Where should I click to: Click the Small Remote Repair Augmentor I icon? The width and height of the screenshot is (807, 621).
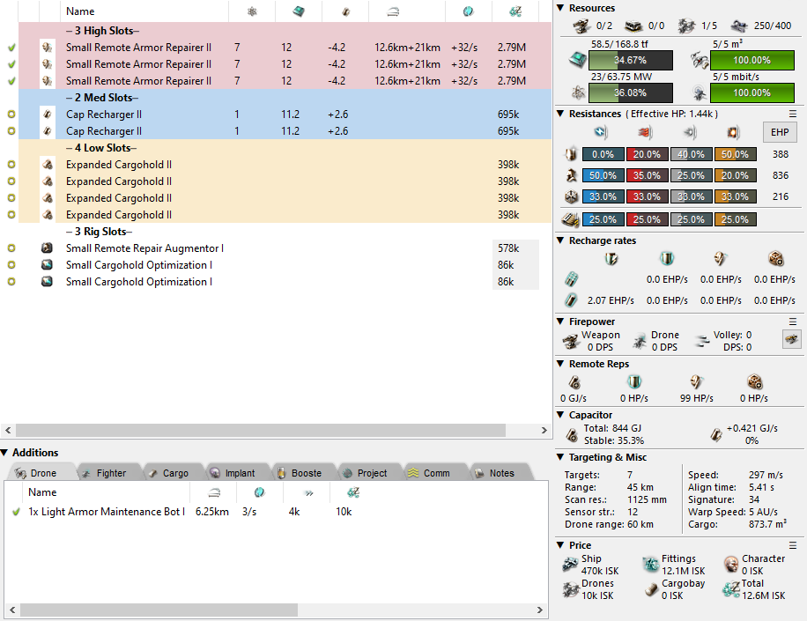(47, 248)
